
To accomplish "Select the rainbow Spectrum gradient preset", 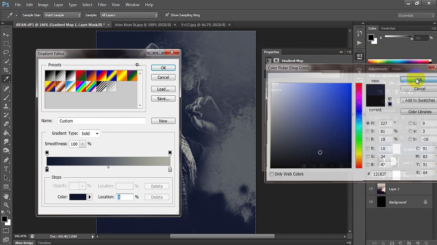I will coord(81,87).
